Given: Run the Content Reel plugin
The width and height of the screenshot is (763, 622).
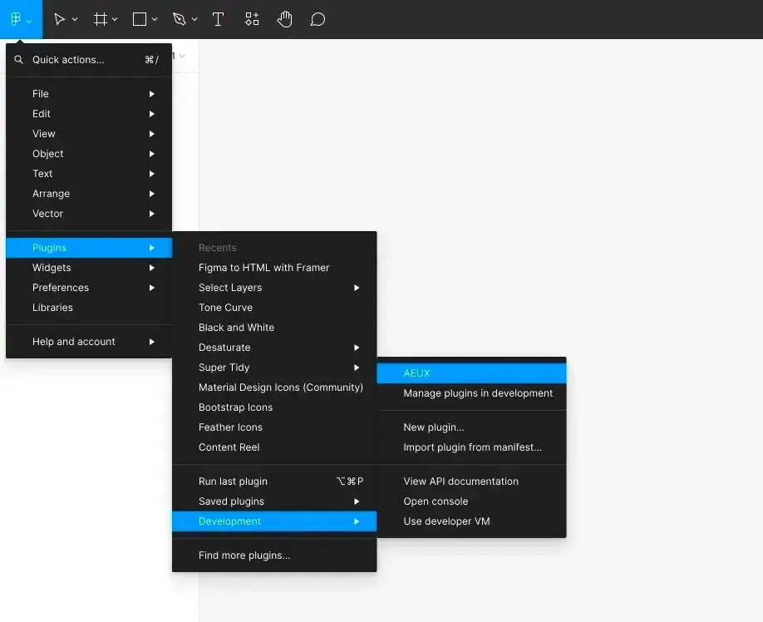Looking at the screenshot, I should point(274,447).
